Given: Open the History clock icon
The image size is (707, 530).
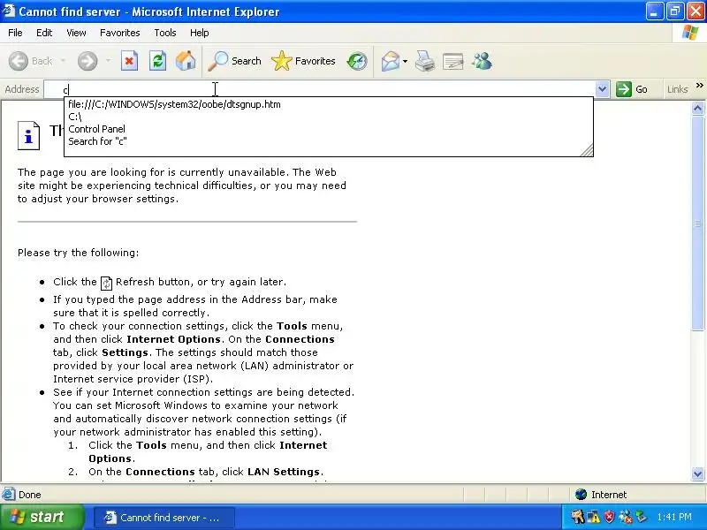Looking at the screenshot, I should tap(357, 61).
